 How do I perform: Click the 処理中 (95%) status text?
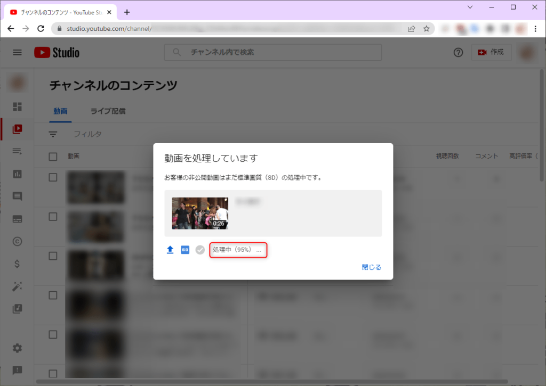(x=237, y=250)
